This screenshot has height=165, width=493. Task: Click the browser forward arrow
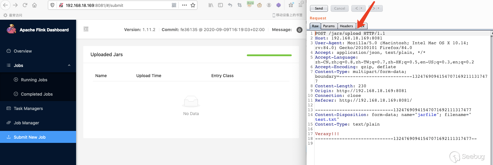pyautogui.click(x=16, y=5)
